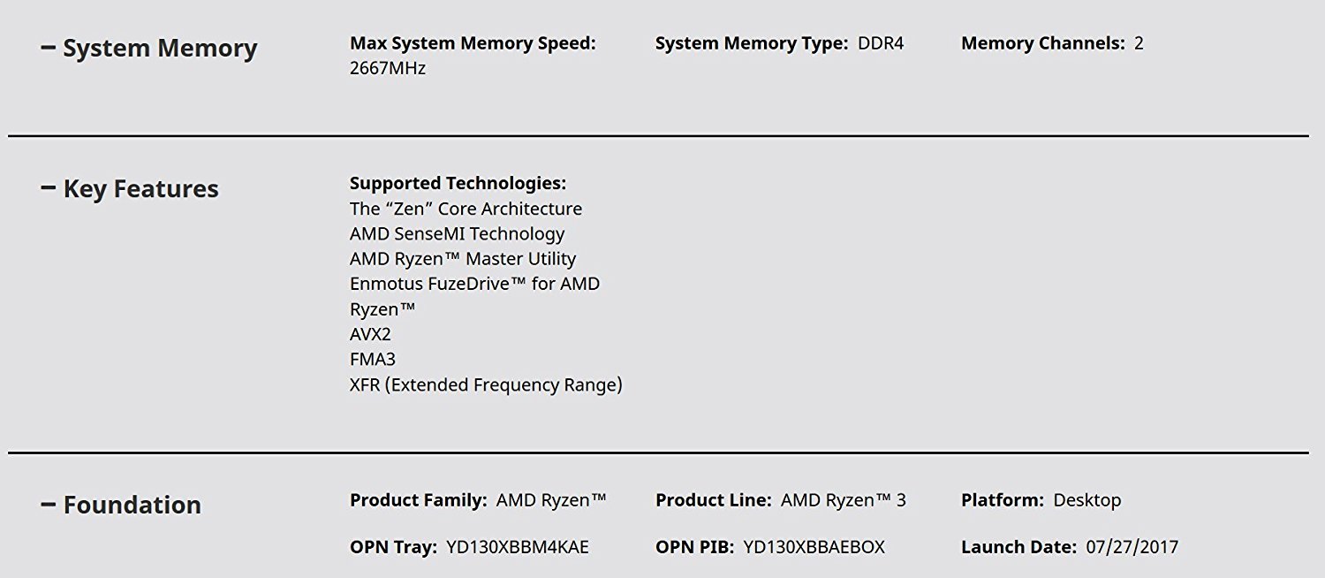Click the minus icon beside Foundation
This screenshot has width=1325, height=578.
pyautogui.click(x=46, y=504)
